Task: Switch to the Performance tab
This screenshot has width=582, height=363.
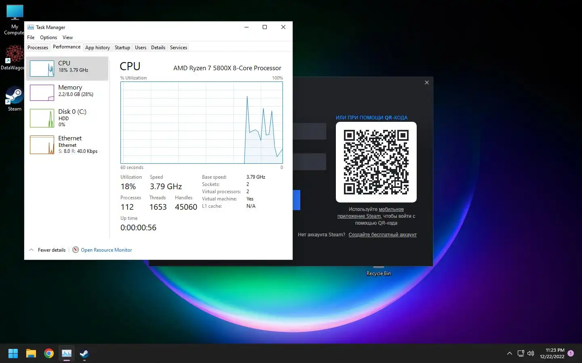Action: [67, 47]
